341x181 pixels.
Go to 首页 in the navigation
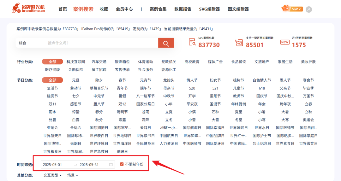click(63, 9)
